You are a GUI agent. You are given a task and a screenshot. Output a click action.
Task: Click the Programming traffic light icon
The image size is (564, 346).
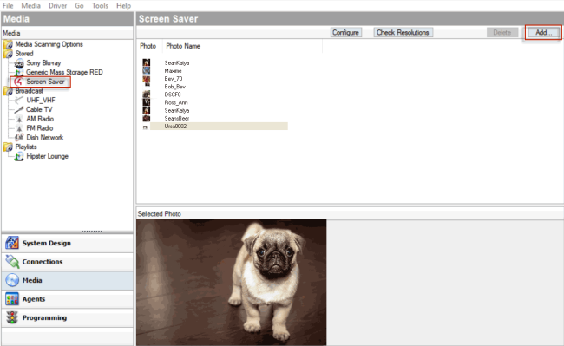click(x=12, y=317)
